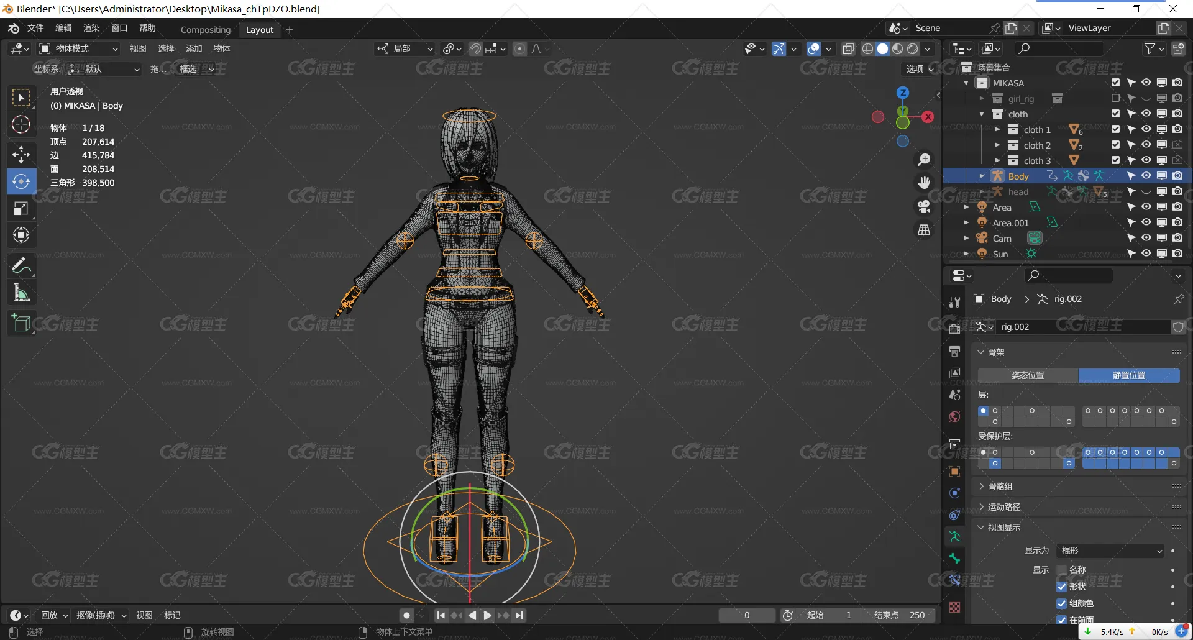Open the Options dropdown in viewport

pos(920,69)
